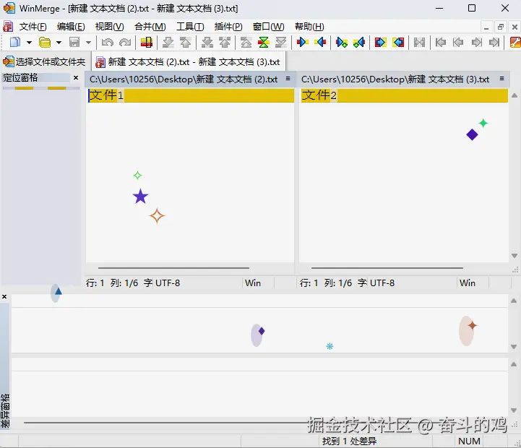This screenshot has height=448, width=521.
Task: Go to the next conflict
Action: click(x=207, y=42)
